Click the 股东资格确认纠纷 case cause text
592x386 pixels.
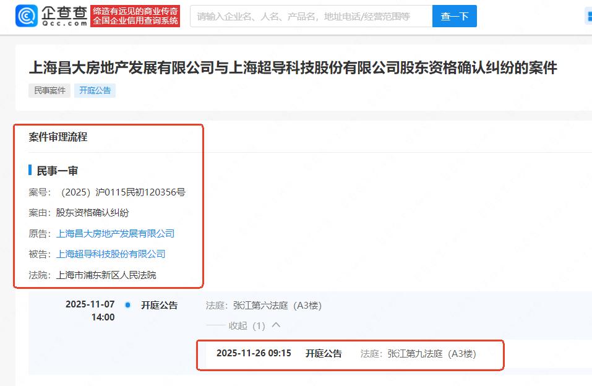click(x=93, y=213)
